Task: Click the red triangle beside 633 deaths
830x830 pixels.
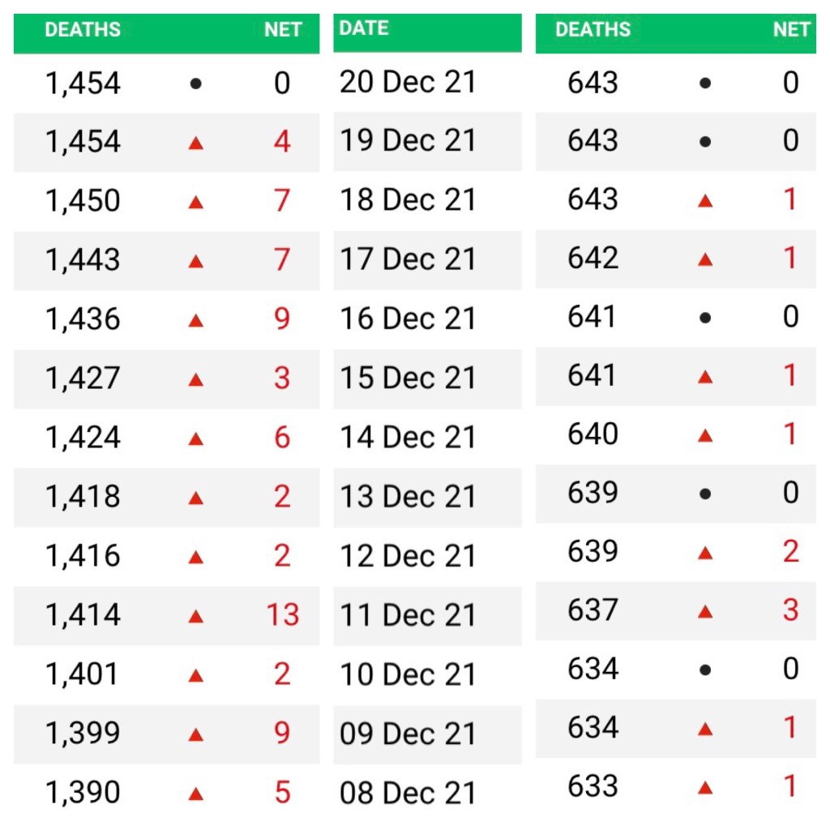Action: 705,788
